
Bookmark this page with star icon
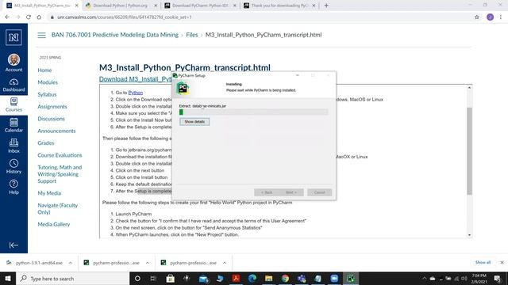pos(476,17)
